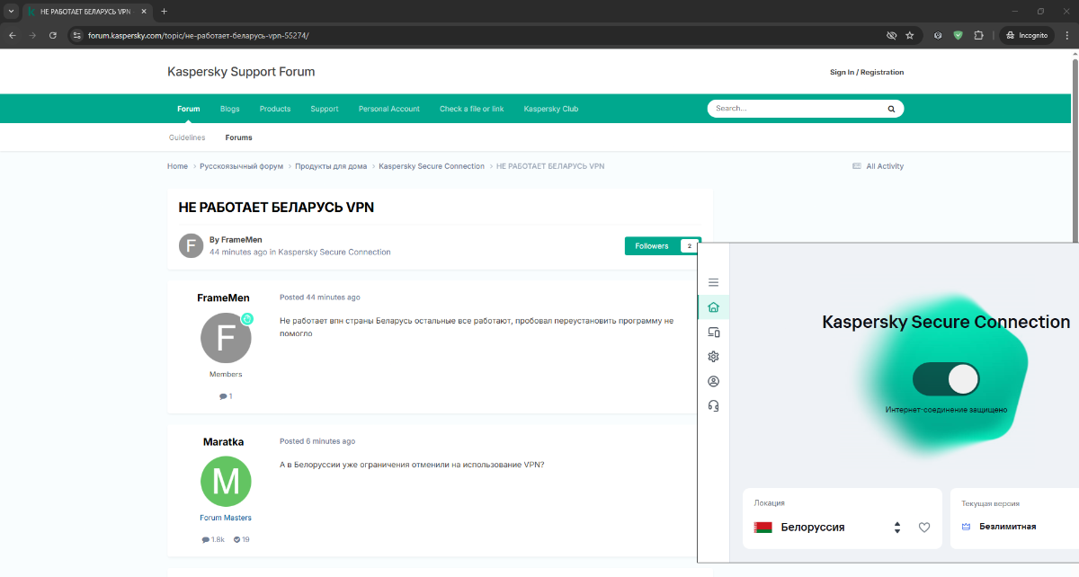Viewport: 1079px width, 577px height.
Task: Click Posted 6 minutes ago timestamp
Action: [x=317, y=441]
